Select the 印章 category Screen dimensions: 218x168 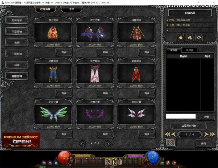pyautogui.click(x=17, y=65)
